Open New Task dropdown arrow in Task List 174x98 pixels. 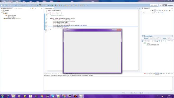point(153,11)
